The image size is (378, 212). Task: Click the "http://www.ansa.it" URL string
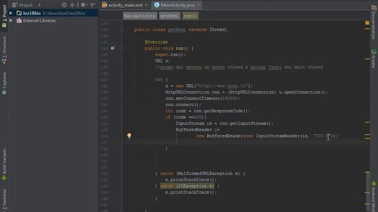coord(222,86)
